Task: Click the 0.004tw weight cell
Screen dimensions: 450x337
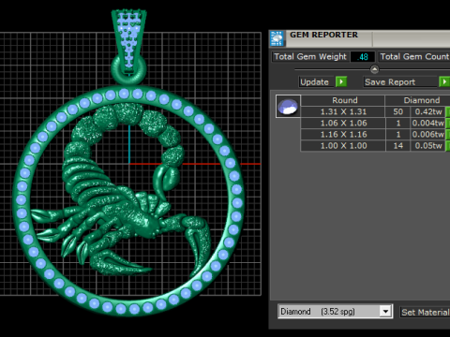Action: coord(427,123)
